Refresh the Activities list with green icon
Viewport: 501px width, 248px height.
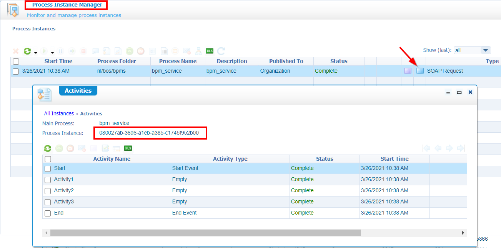(x=48, y=148)
